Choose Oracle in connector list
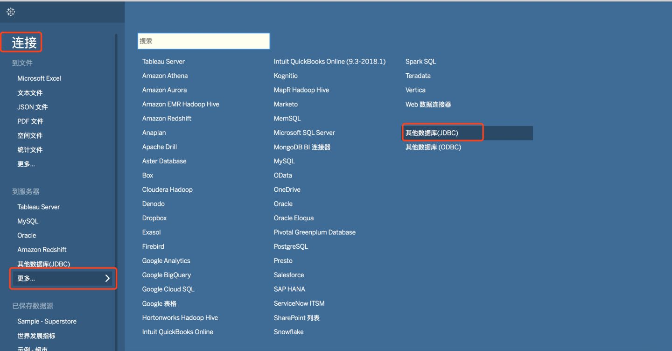Viewport: 672px width, 351px height. point(283,204)
